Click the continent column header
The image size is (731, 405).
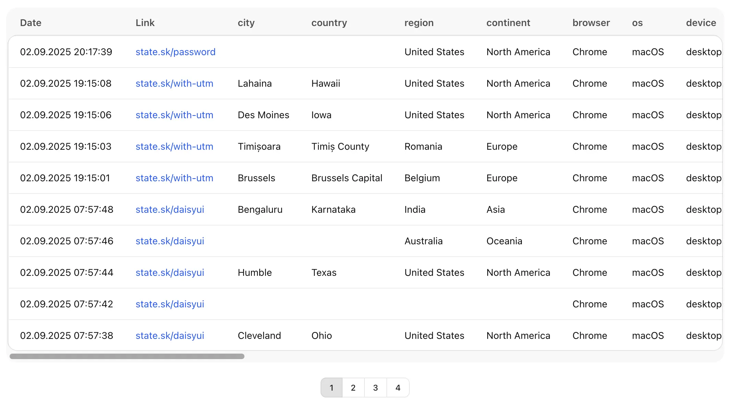tap(508, 23)
